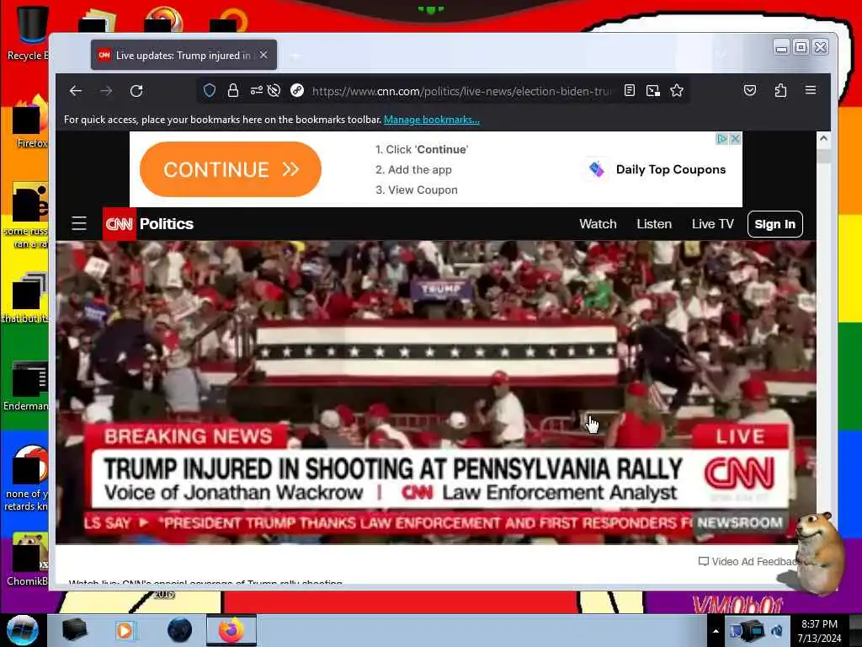Image resolution: width=862 pixels, height=647 pixels.
Task: Show site security padlock info
Action: [233, 91]
